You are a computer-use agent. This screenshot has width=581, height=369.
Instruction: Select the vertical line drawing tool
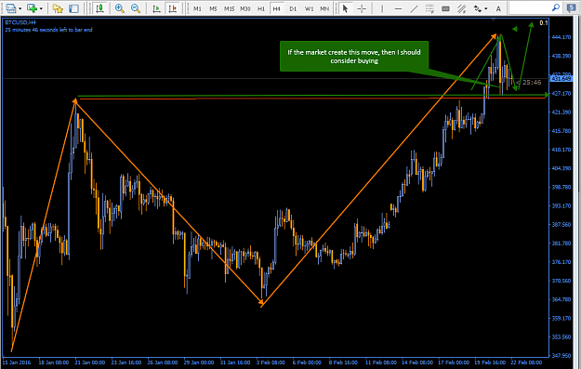point(382,8)
